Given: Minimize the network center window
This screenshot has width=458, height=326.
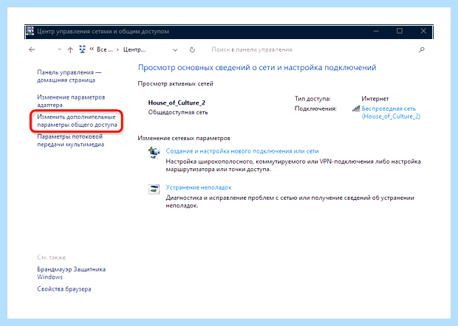Looking at the screenshot, I should coord(376,31).
